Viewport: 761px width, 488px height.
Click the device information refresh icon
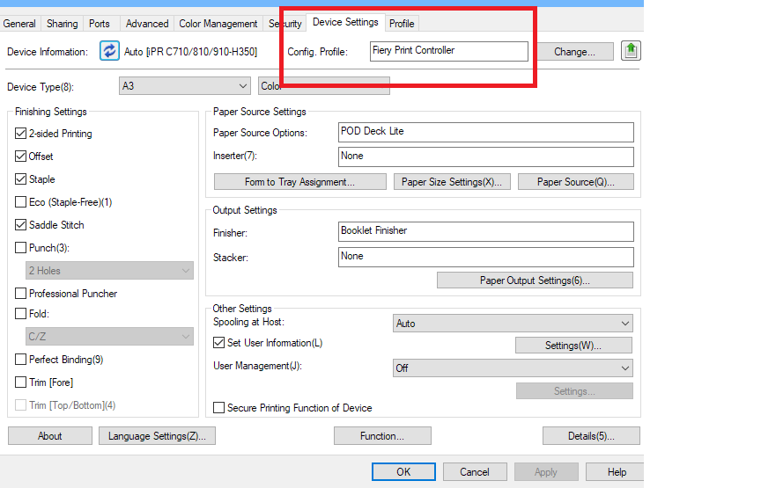tap(109, 52)
